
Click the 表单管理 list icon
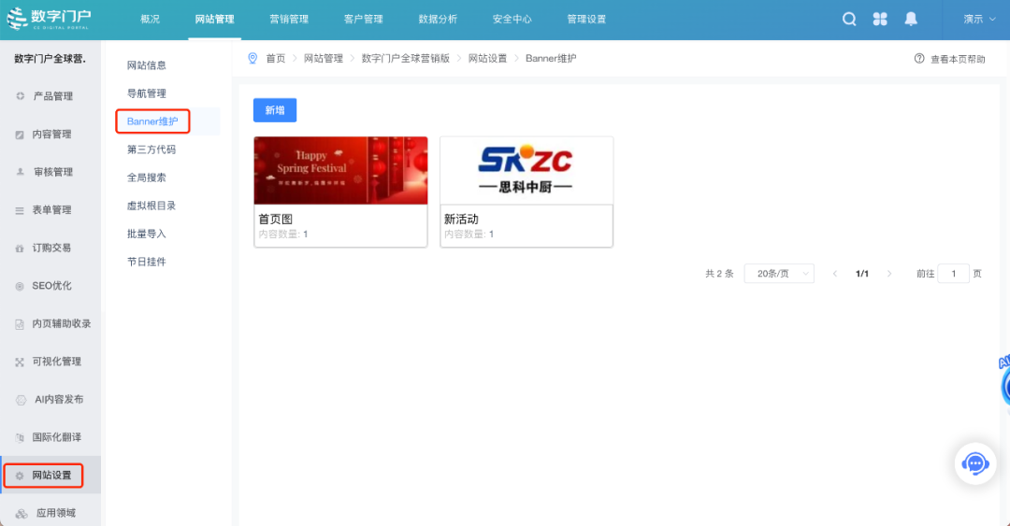pyautogui.click(x=20, y=210)
